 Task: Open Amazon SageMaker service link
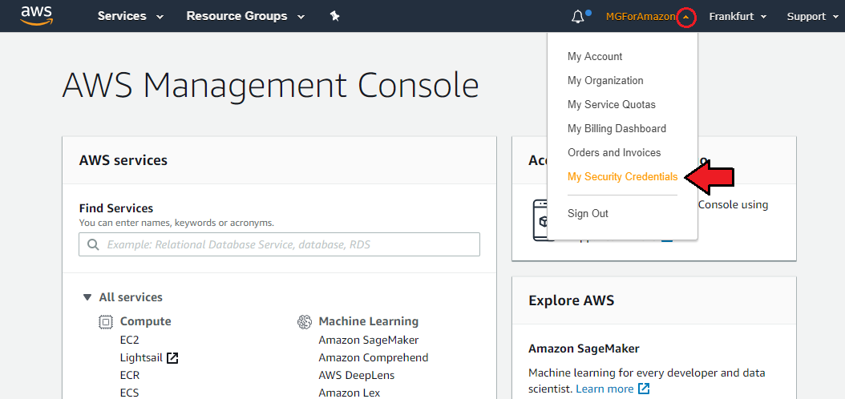click(369, 341)
